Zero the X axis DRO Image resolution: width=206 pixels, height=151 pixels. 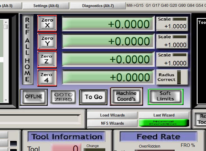tap(47, 23)
